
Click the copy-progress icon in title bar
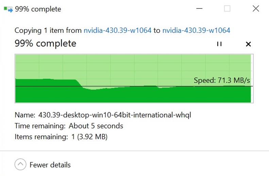tap(9, 9)
